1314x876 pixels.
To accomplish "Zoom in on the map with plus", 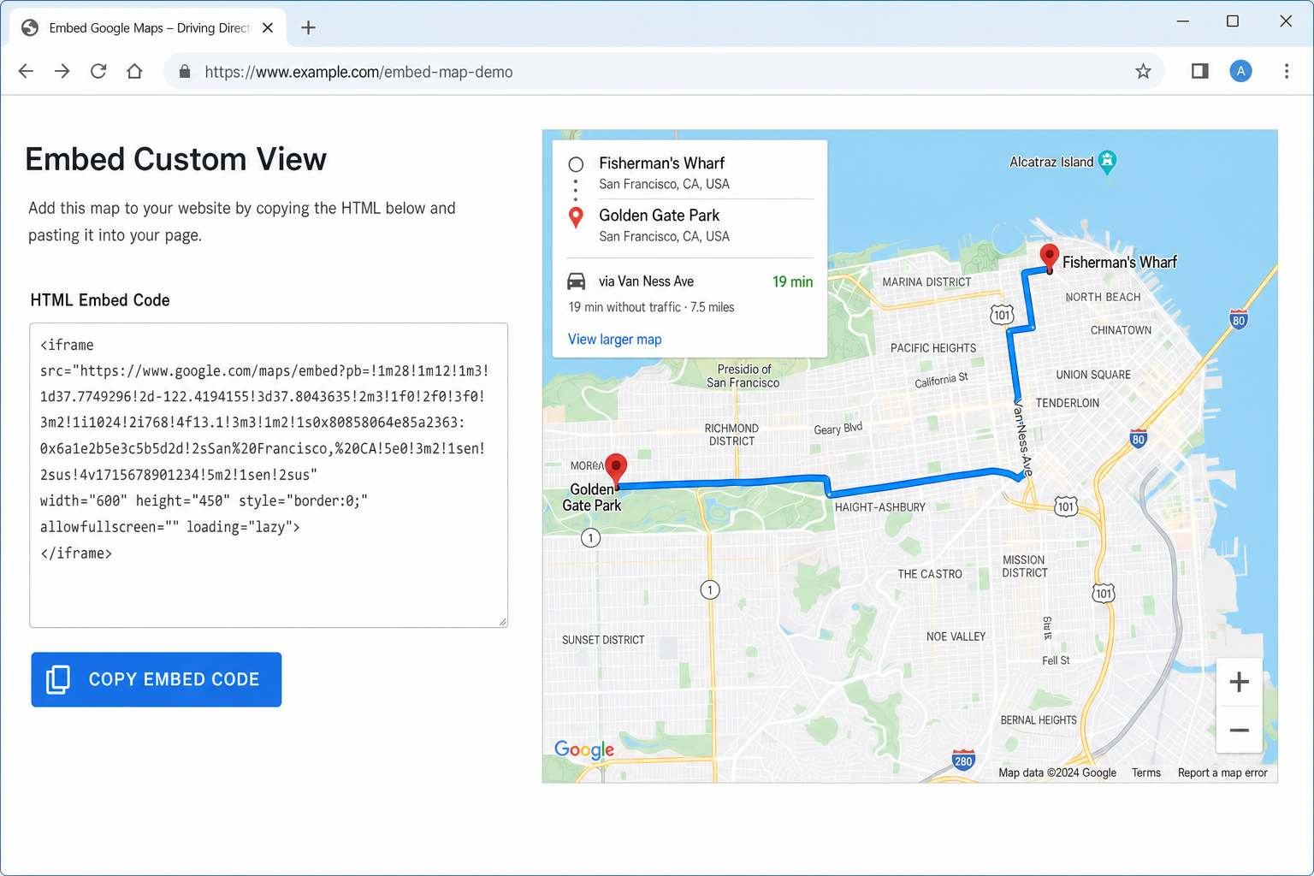I will point(1239,682).
